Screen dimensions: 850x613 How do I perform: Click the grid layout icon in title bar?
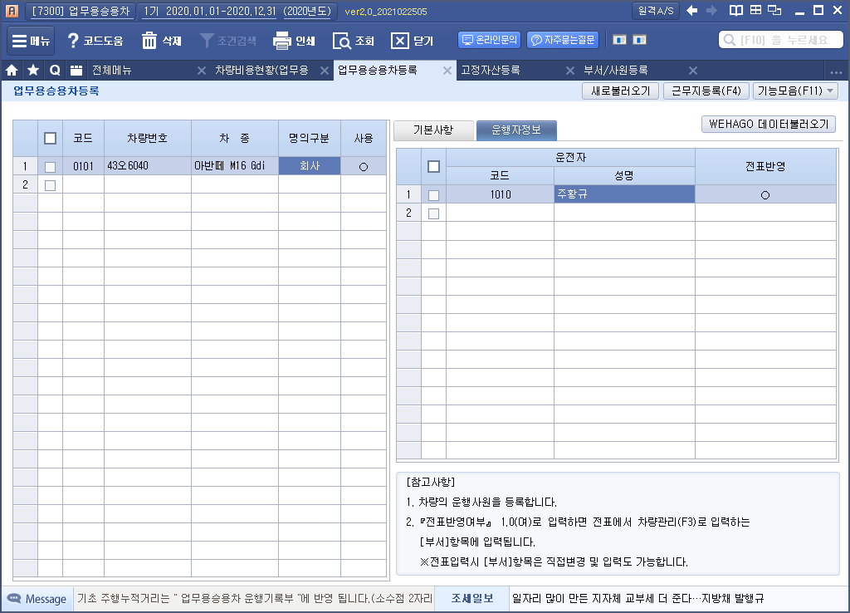click(x=755, y=10)
